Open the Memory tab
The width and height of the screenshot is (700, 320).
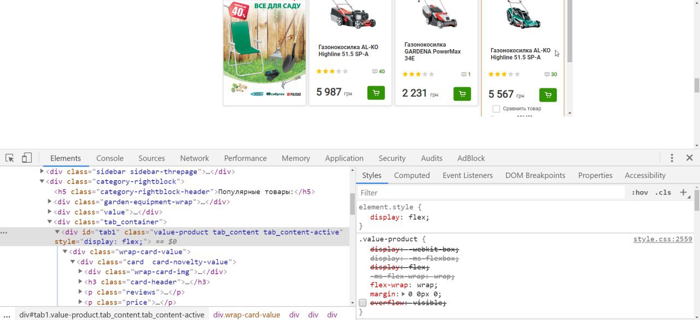pos(296,158)
